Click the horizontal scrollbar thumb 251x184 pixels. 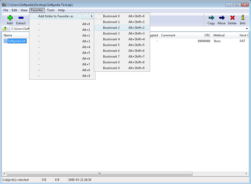click(x=100, y=174)
